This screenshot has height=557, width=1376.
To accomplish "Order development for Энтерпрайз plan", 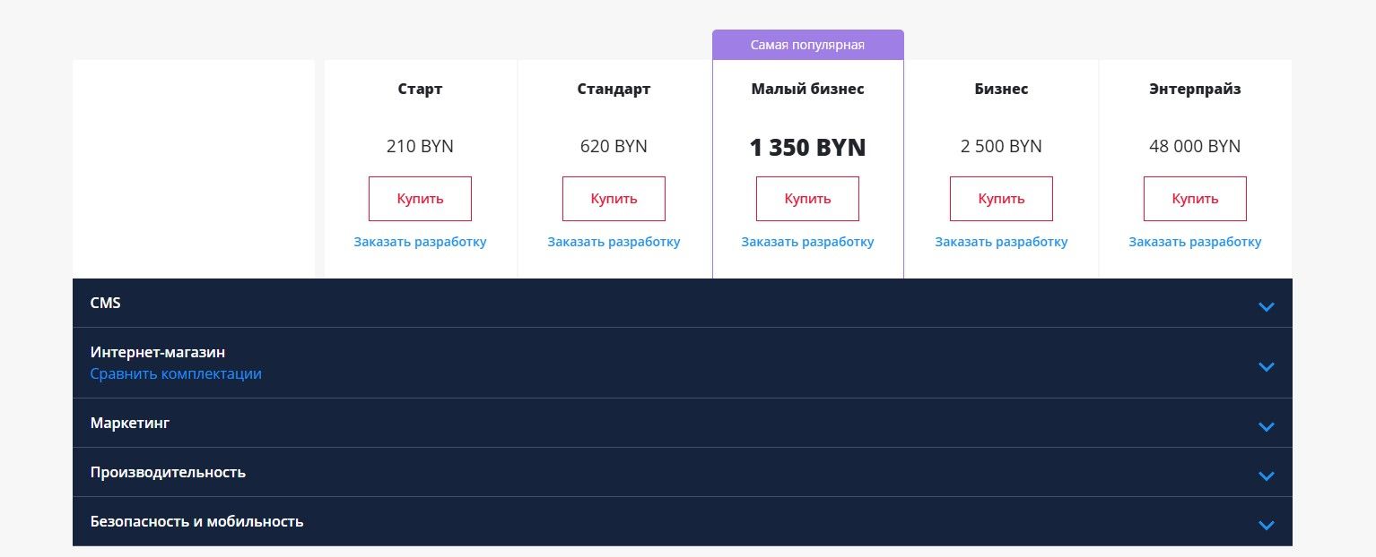I will point(1195,242).
